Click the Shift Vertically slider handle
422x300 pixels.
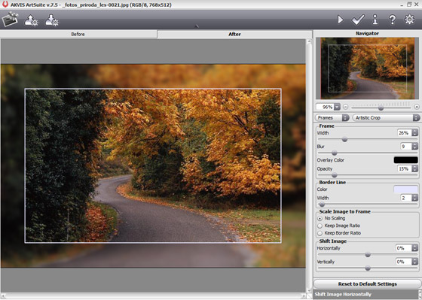tap(368, 268)
